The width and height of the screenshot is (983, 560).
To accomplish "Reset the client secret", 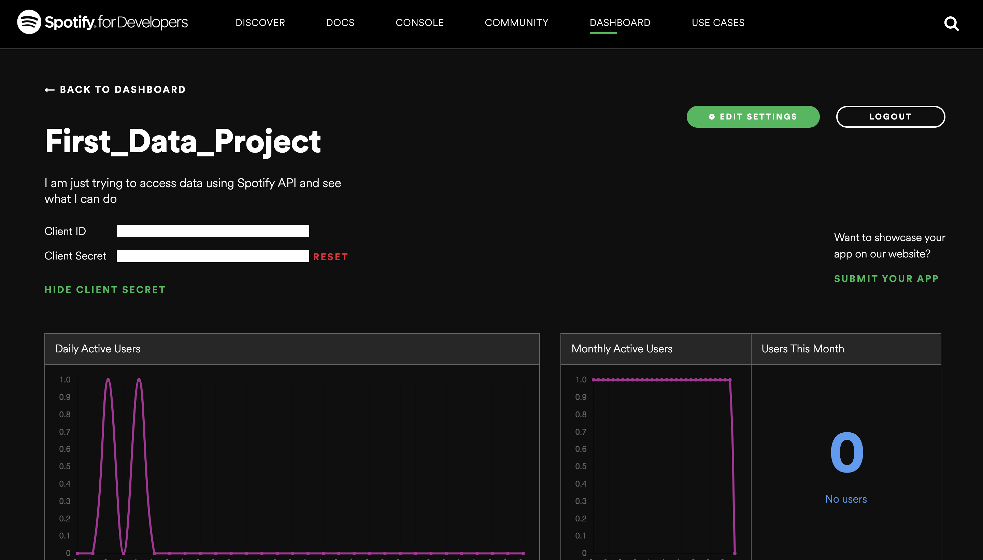I will tap(330, 257).
